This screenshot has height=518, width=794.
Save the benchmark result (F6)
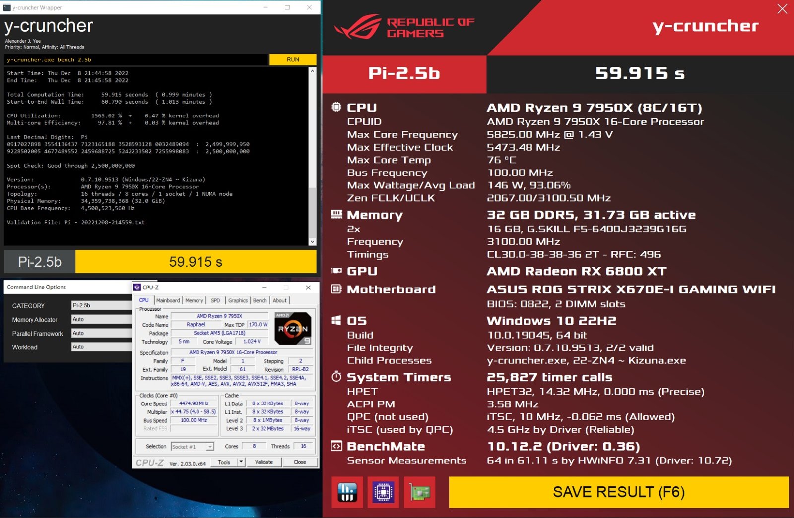click(x=619, y=492)
